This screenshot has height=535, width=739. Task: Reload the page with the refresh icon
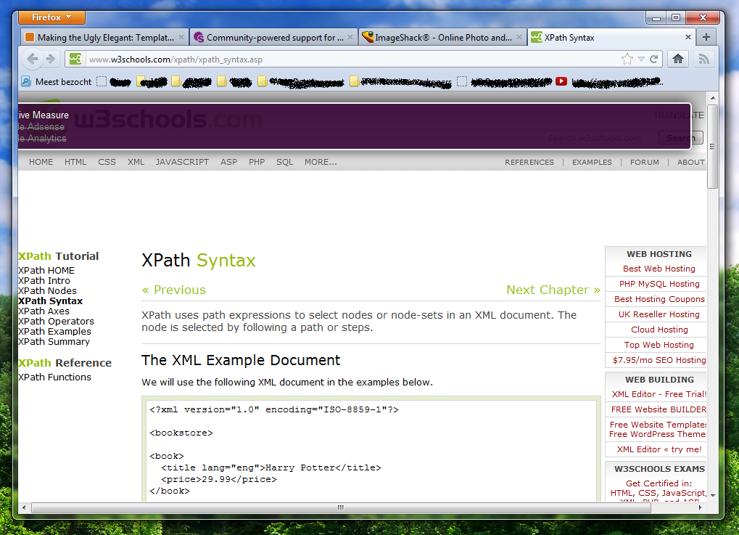[x=653, y=59]
